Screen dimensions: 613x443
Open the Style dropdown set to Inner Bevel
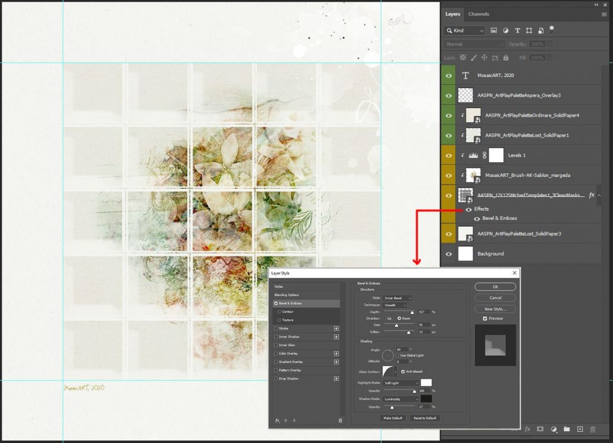[x=397, y=298]
